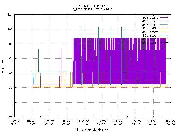Click the '150930 00:00' time tick label

(x=66, y=123)
